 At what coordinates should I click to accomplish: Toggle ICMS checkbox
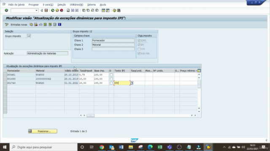pos(139,40)
